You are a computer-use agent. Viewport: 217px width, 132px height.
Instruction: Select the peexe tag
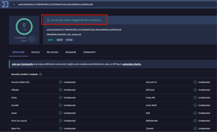(50, 40)
